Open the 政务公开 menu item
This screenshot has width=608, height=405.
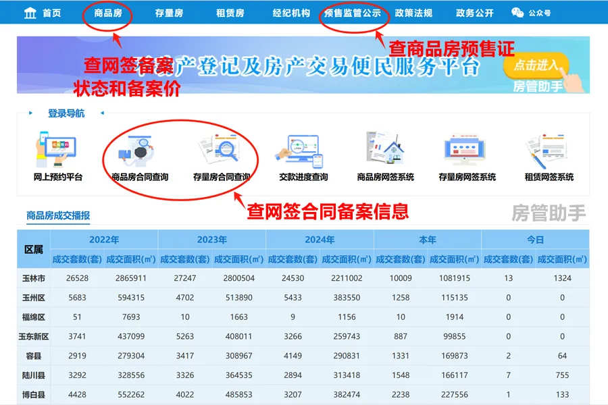tap(474, 13)
